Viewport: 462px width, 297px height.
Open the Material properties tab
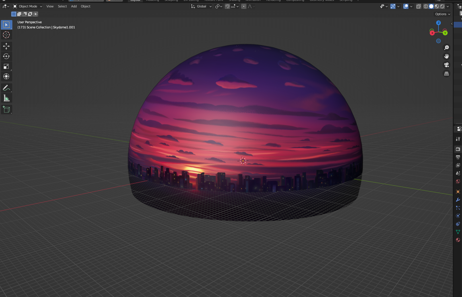point(458,240)
